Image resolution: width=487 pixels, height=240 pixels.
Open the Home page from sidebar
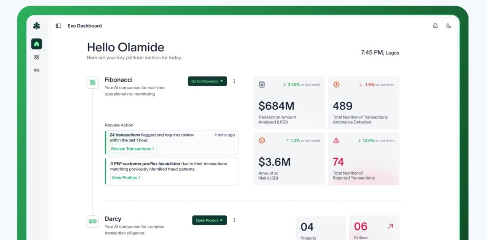click(37, 44)
